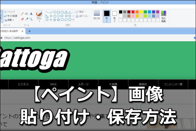
Task: Open the 線の幅 line width dropdown
Action: pyautogui.click(x=97, y=16)
